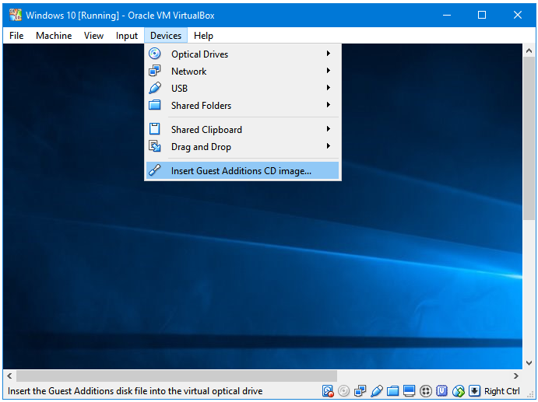Click the disc icon beside Optical Drives
The image size is (538, 402).
155,54
